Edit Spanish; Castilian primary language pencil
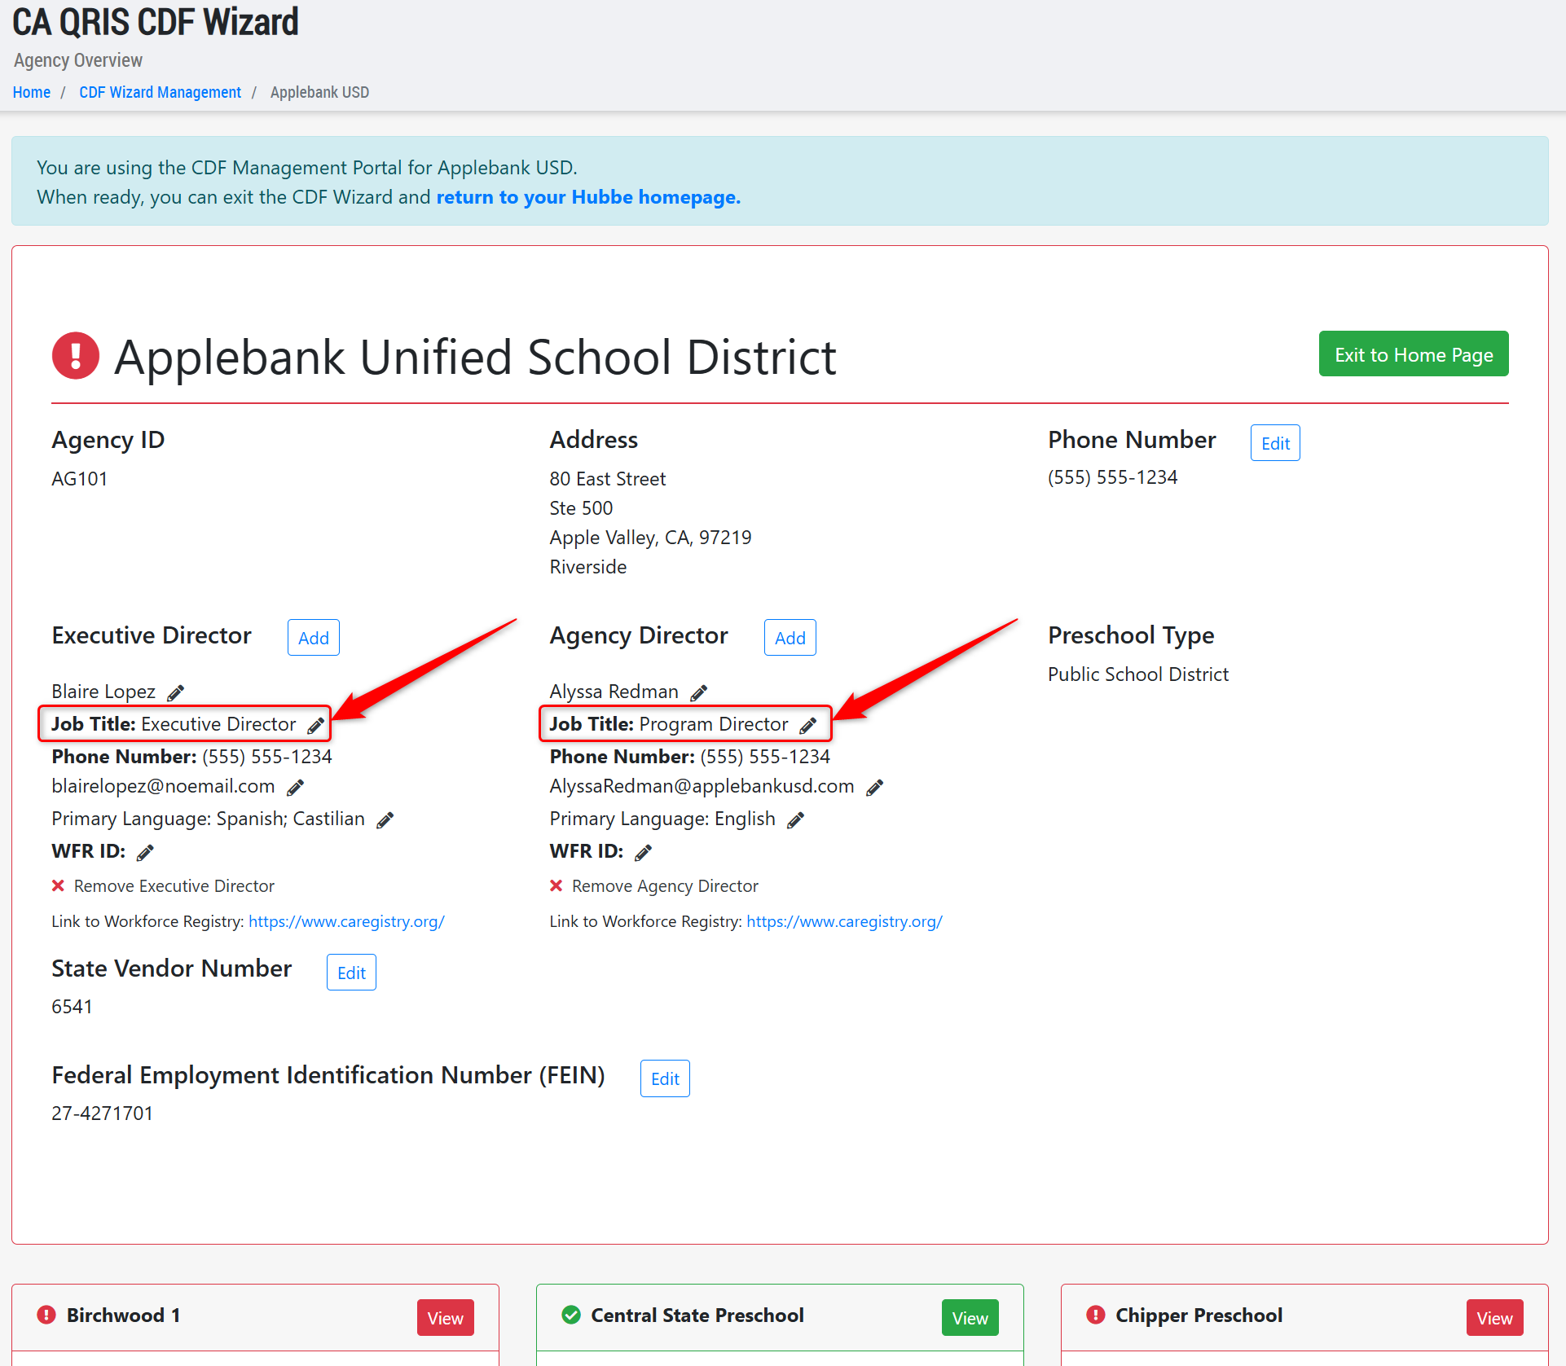Image resolution: width=1566 pixels, height=1366 pixels. (x=385, y=819)
